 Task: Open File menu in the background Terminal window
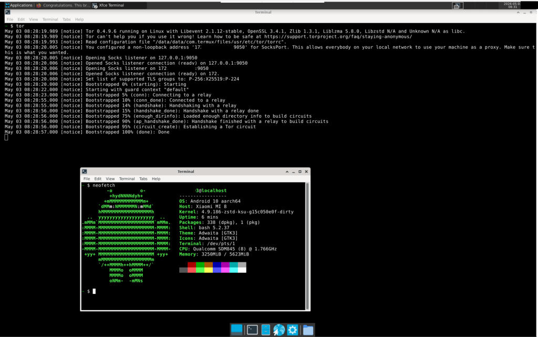(x=10, y=19)
